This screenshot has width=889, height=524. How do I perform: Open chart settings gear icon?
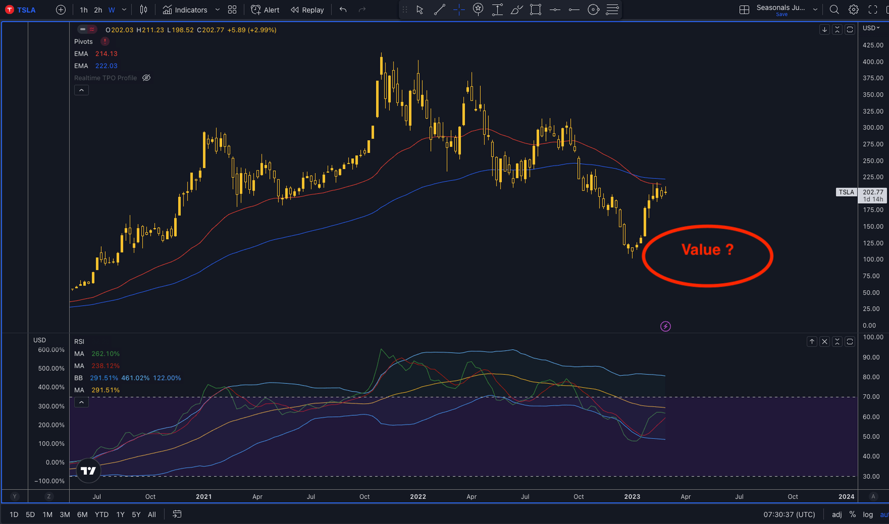click(853, 10)
